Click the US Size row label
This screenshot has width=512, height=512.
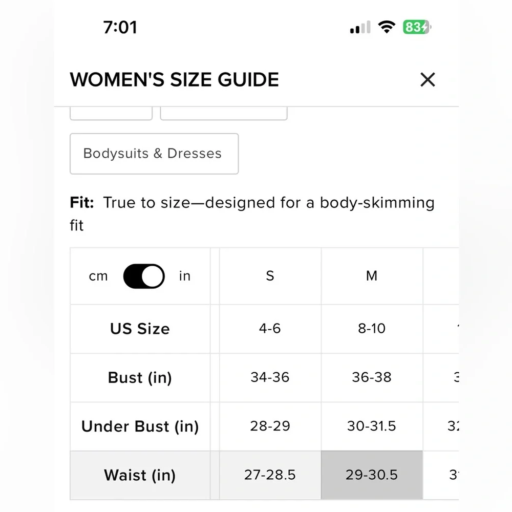click(140, 329)
